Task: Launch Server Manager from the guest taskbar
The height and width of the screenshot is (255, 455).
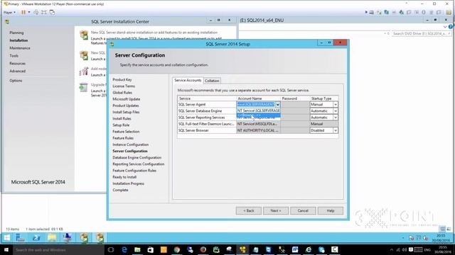Action: point(21,238)
